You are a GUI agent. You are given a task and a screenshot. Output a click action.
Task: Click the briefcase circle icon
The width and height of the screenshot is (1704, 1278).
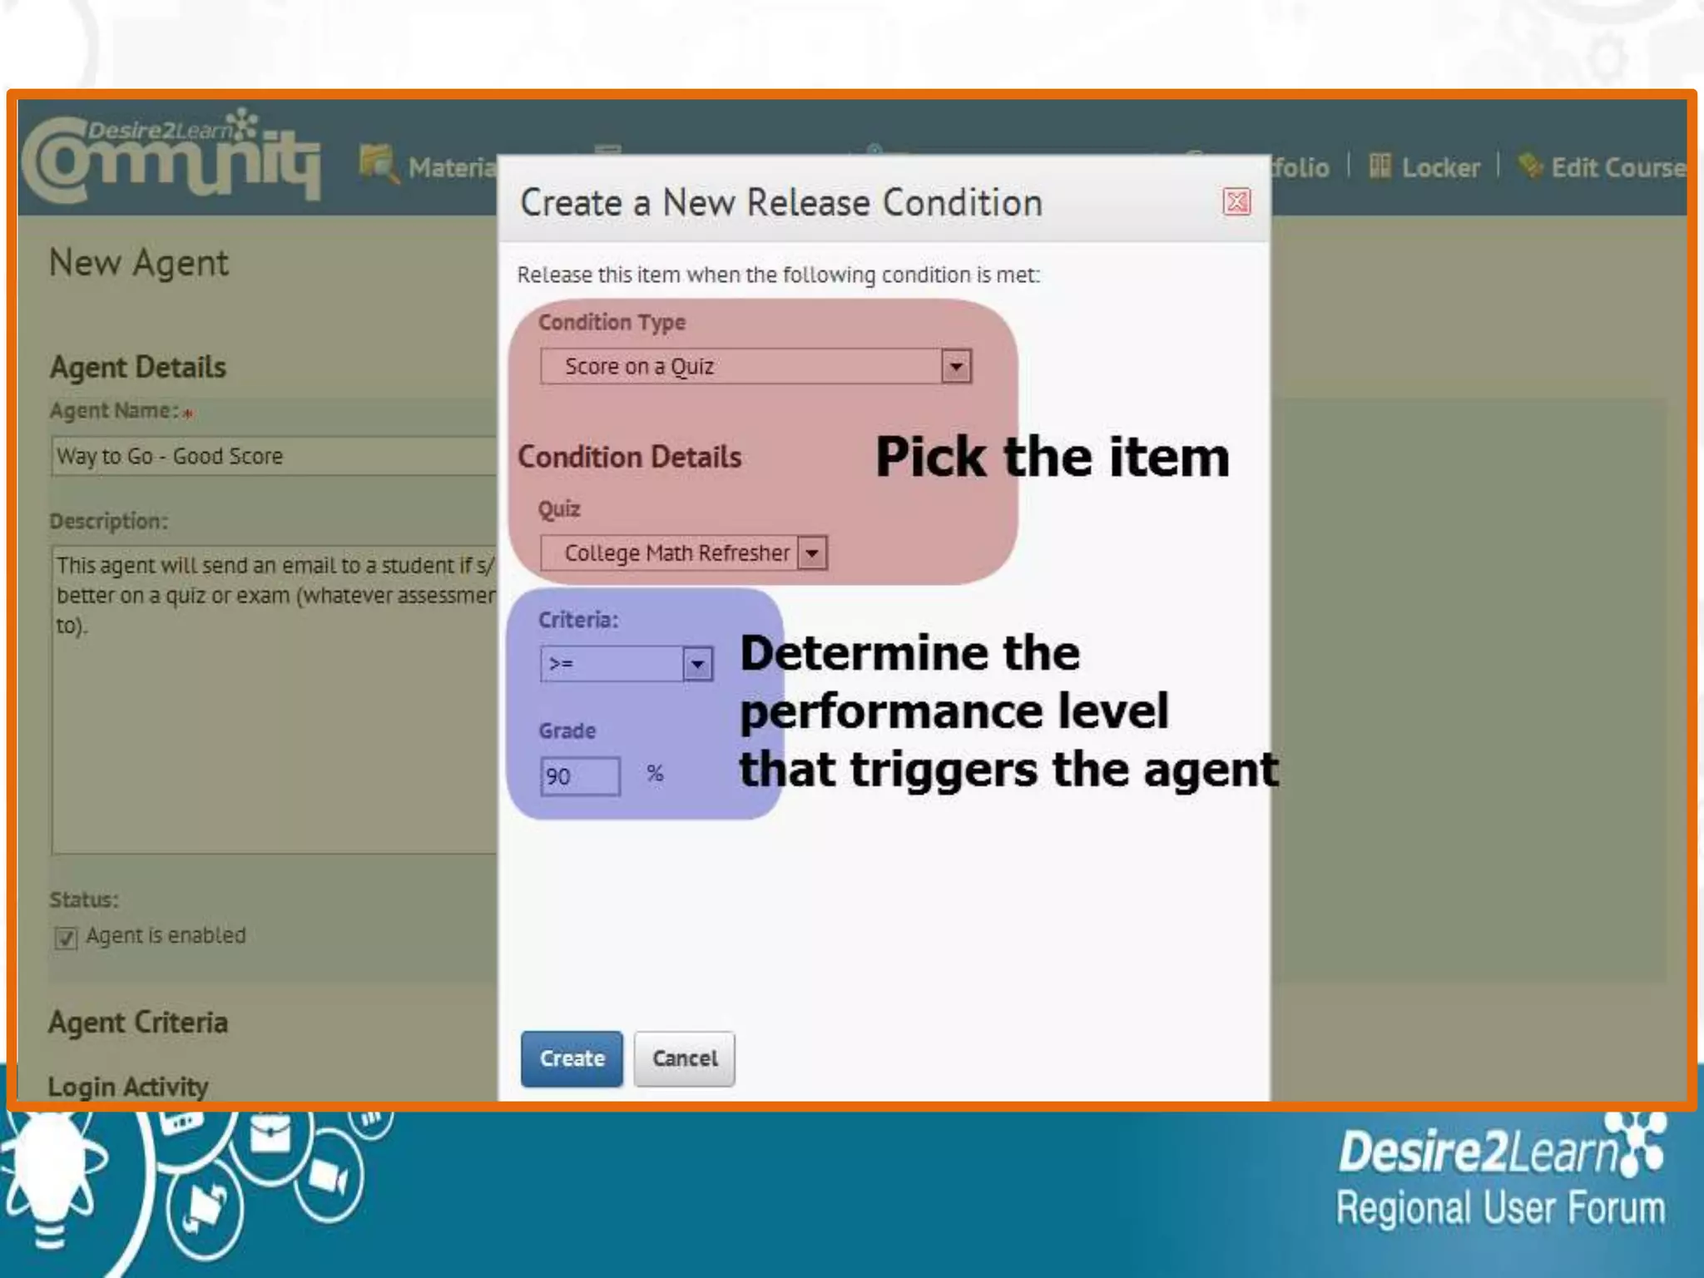271,1136
